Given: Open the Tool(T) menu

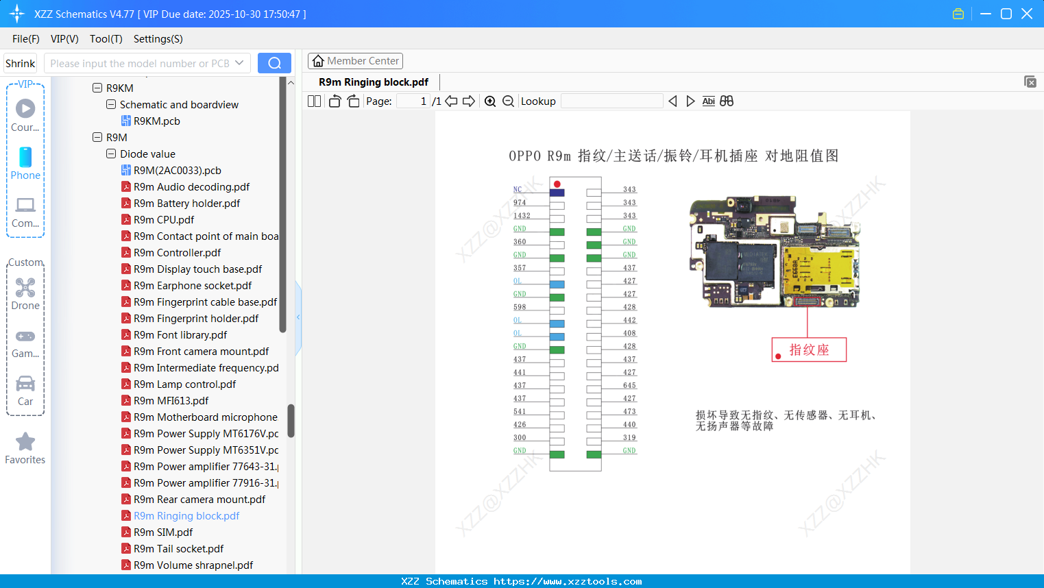Looking at the screenshot, I should pyautogui.click(x=106, y=39).
